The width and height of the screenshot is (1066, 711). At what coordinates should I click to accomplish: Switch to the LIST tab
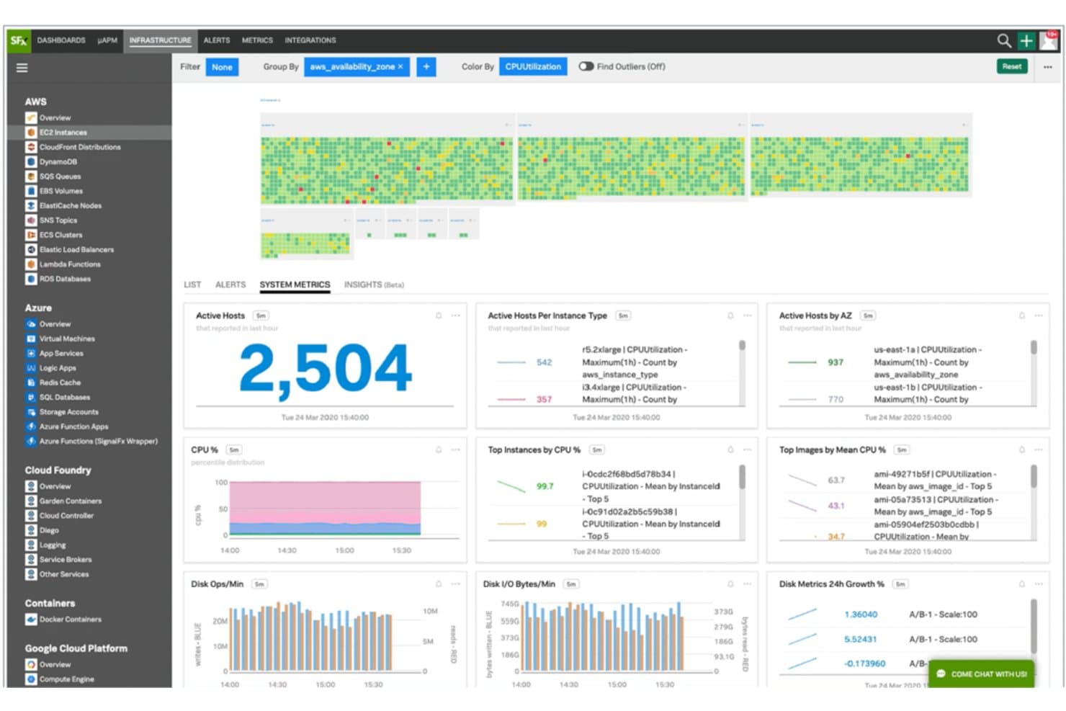click(x=192, y=285)
